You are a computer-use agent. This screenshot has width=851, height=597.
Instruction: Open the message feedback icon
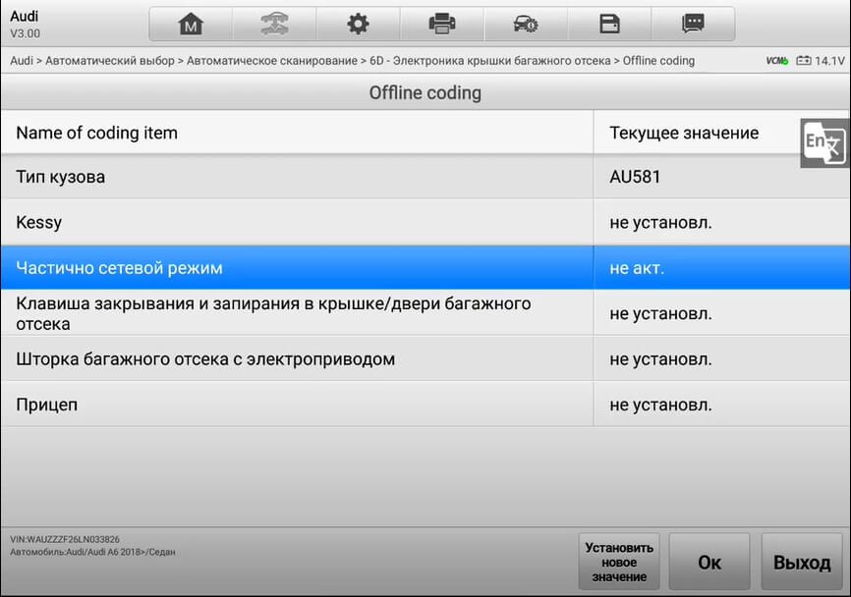coord(693,24)
